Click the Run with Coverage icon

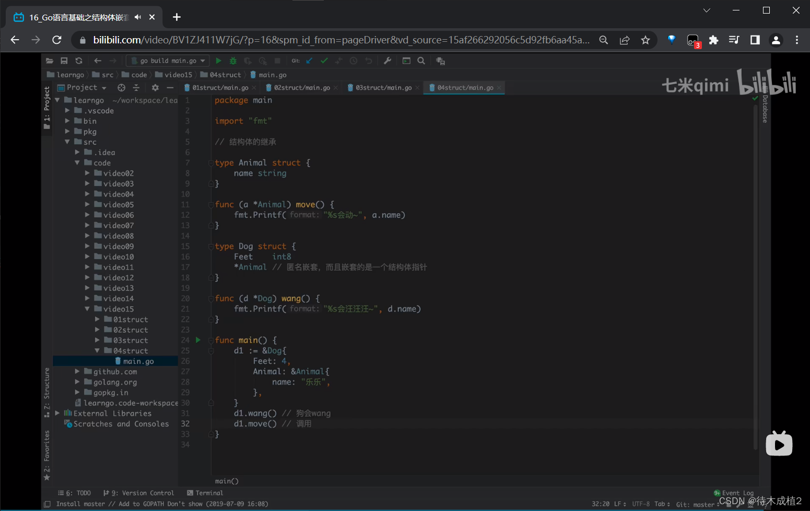point(248,61)
